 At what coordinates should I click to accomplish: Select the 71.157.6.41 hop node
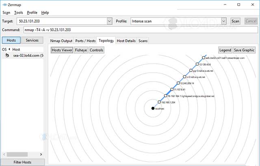172,89
